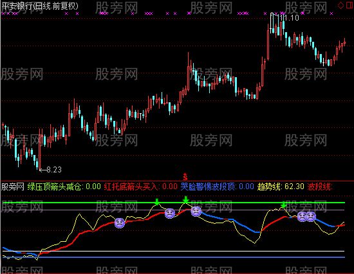Click the chart title 平安银行(日线.前复权)
The width and height of the screenshot is (354, 274).
coord(40,6)
